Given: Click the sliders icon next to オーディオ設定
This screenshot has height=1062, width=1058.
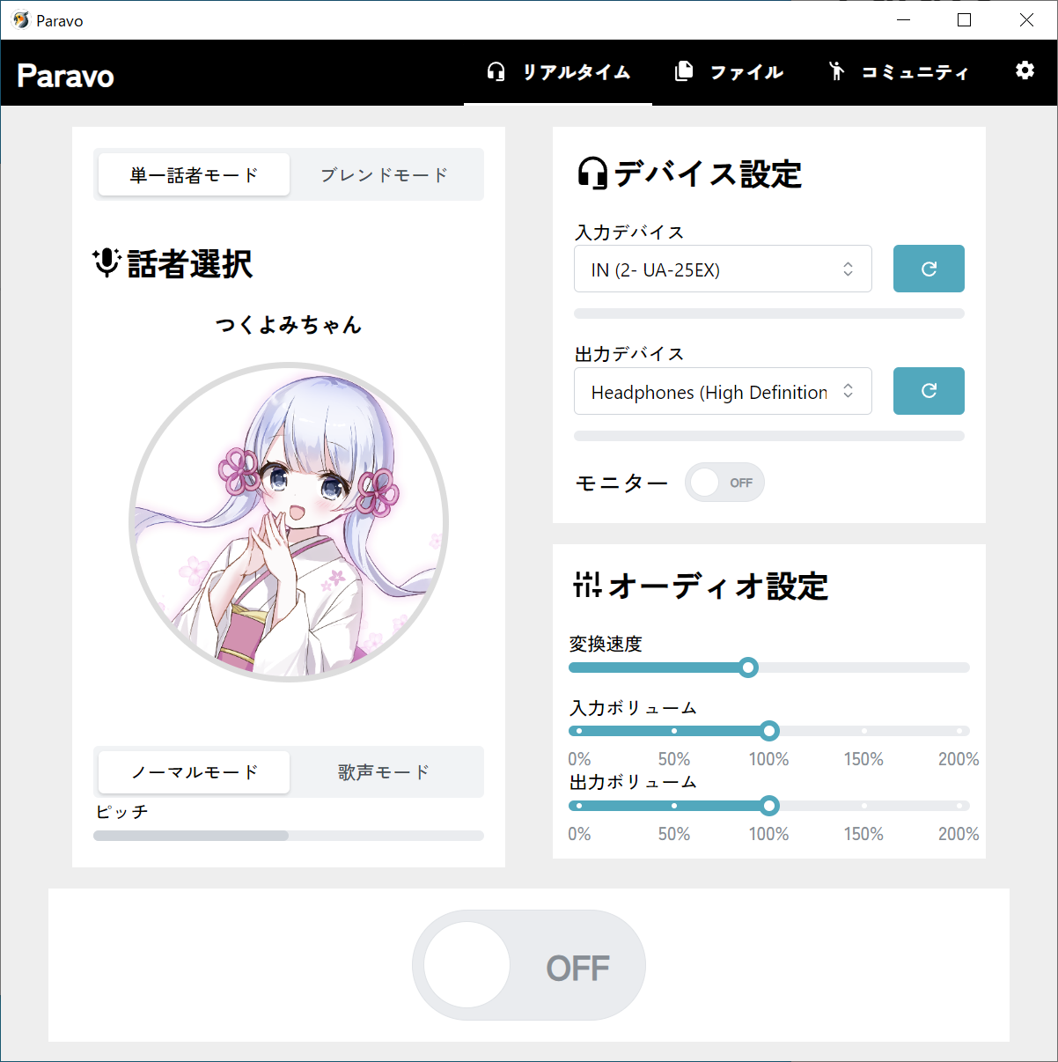Looking at the screenshot, I should coord(587,585).
